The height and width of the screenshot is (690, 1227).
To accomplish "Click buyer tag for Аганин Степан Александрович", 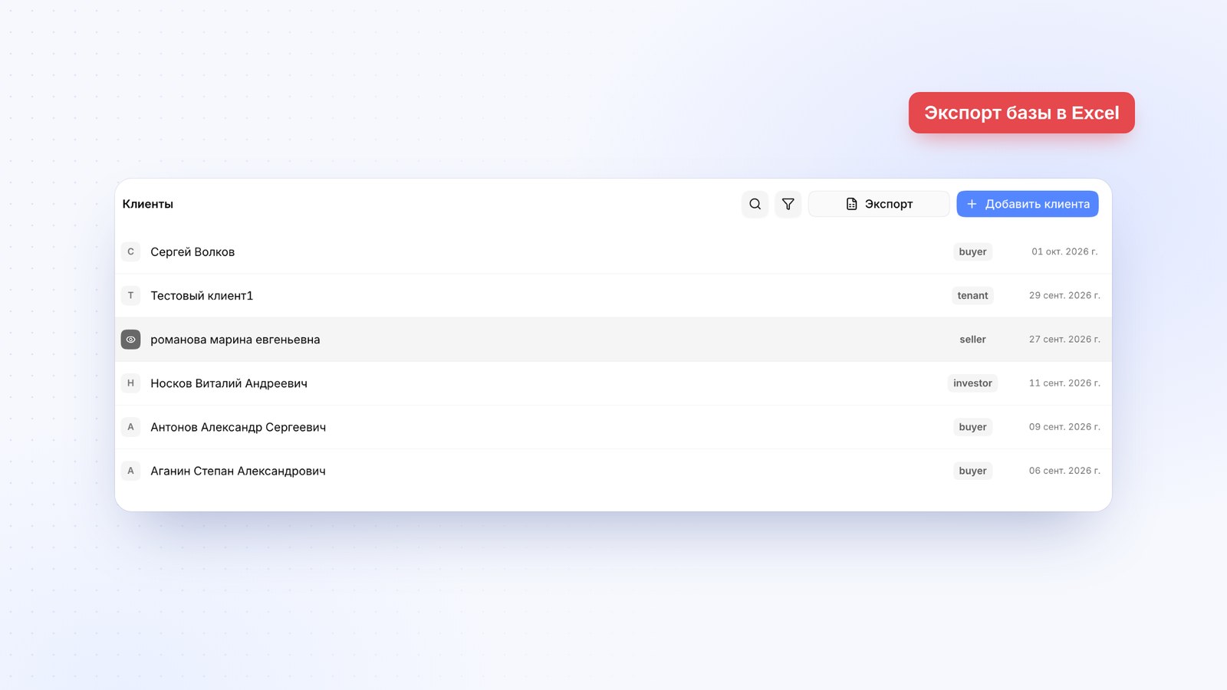I will point(972,471).
